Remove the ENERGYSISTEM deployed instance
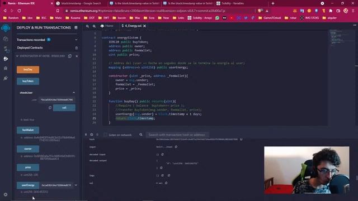 coord(77,56)
